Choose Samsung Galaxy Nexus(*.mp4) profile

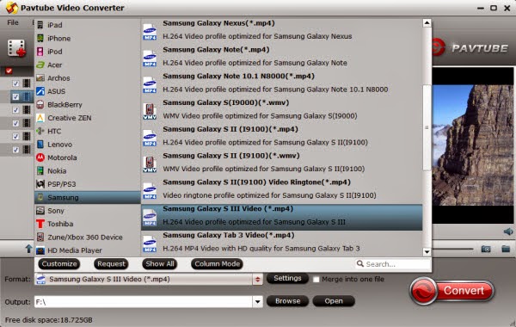click(x=282, y=29)
